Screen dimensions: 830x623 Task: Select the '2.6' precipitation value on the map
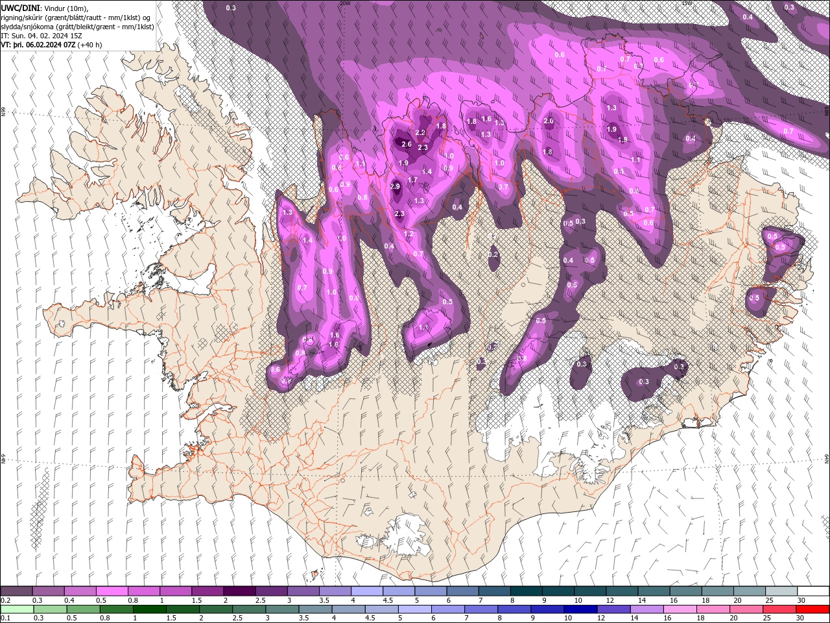pos(407,144)
